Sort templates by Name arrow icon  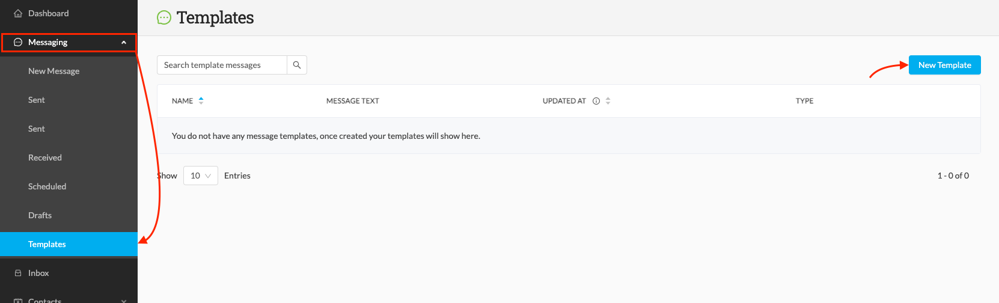click(201, 101)
